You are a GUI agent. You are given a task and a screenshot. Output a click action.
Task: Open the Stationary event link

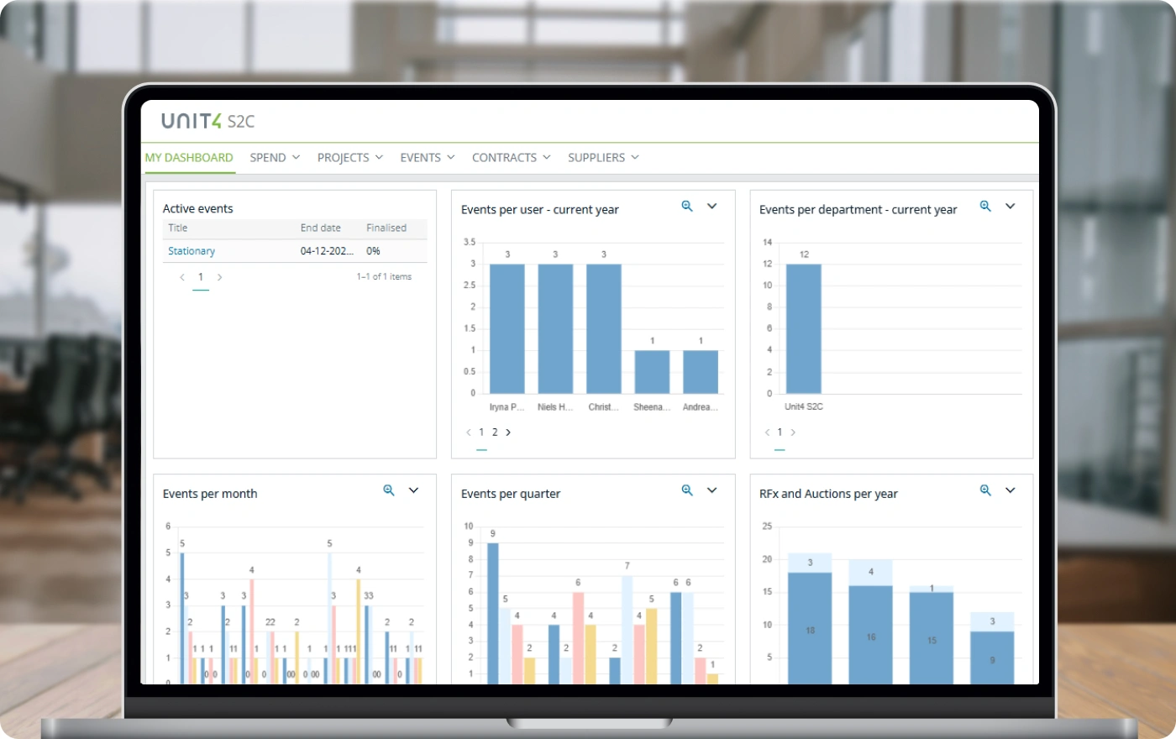[192, 251]
